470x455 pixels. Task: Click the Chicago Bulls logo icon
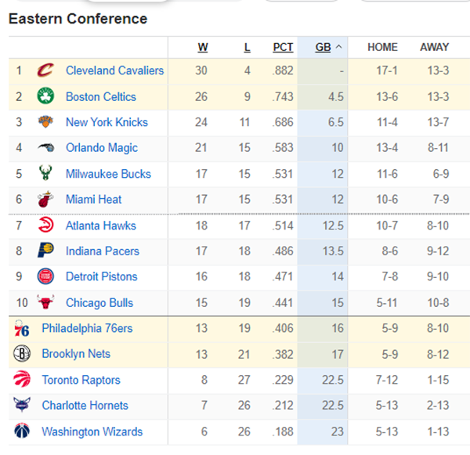45,302
